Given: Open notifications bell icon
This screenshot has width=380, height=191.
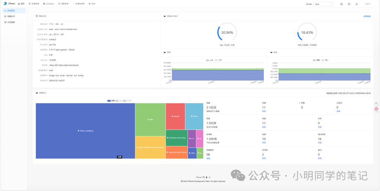Looking at the screenshot, I should coord(356,4).
